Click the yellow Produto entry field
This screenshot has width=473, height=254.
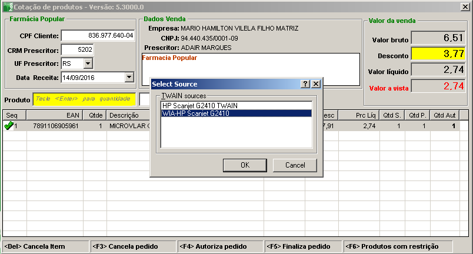pos(84,99)
